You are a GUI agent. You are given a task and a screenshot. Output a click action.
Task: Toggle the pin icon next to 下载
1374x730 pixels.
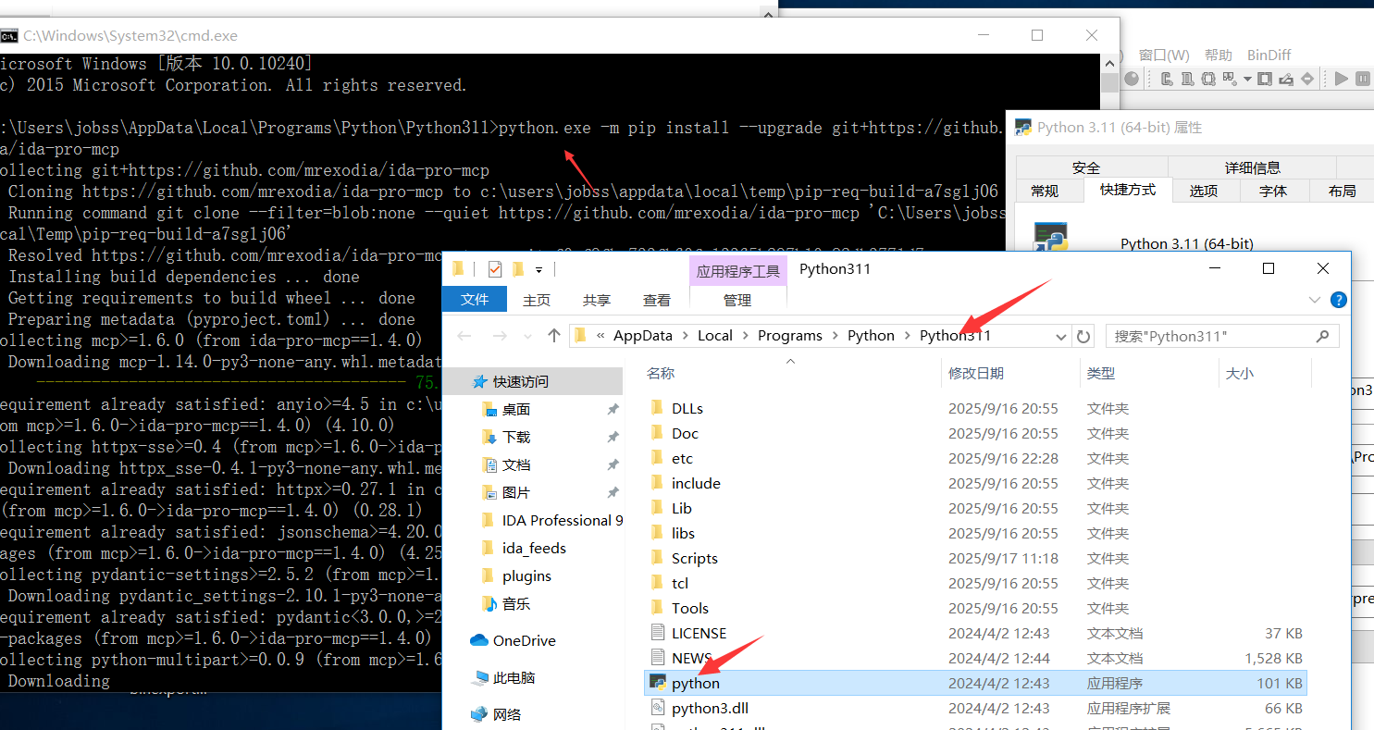613,438
